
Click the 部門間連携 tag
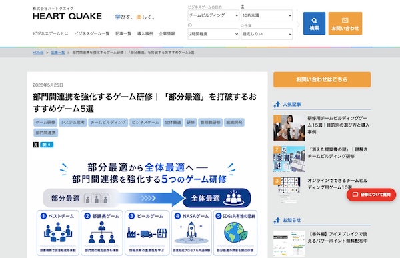point(45,133)
